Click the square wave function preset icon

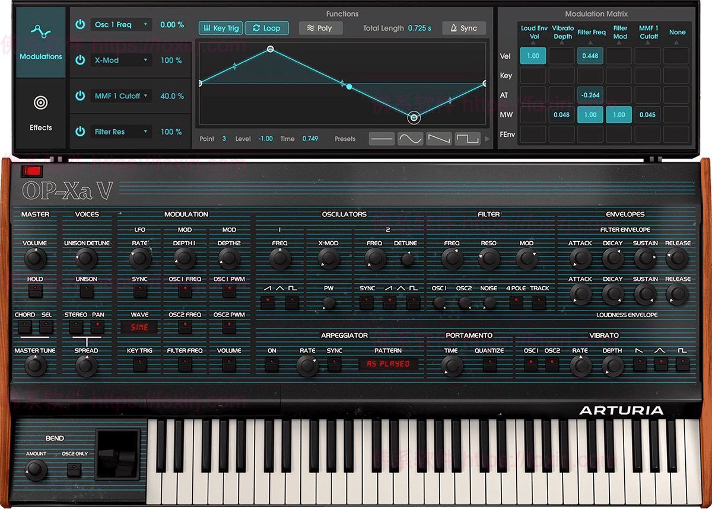468,137
